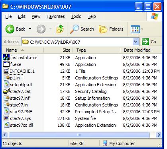
Task: Open the Back history dropdown arrow
Action: coord(30,29)
